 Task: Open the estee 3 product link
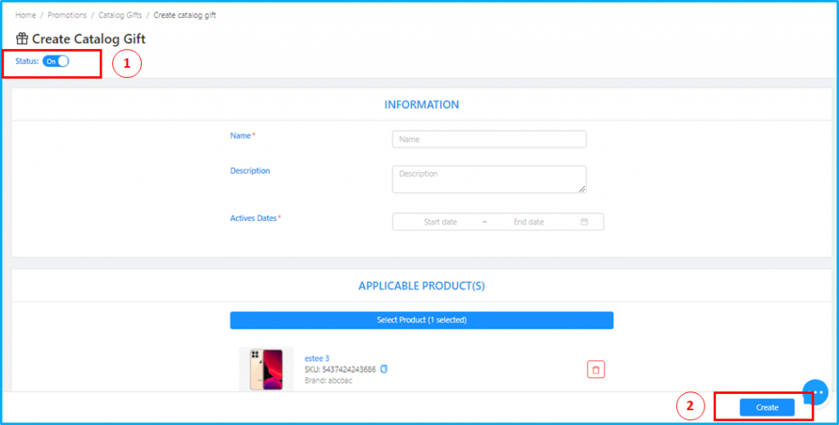pyautogui.click(x=317, y=358)
